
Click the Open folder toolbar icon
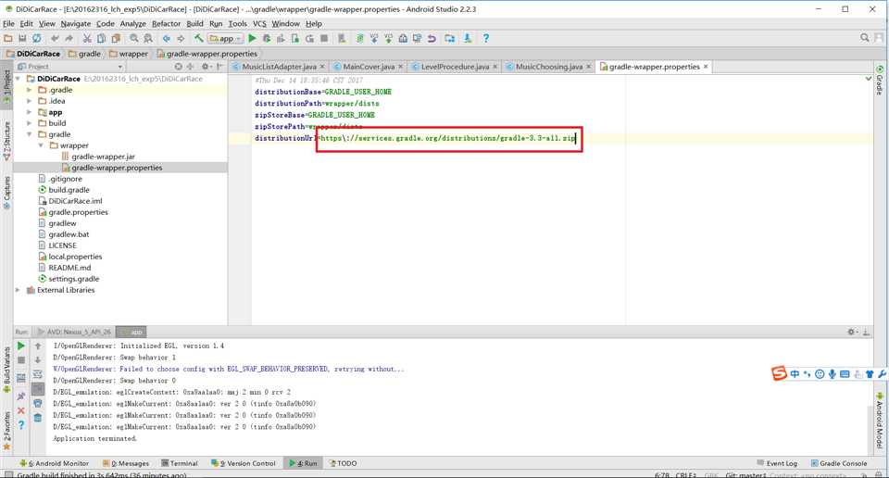8,39
